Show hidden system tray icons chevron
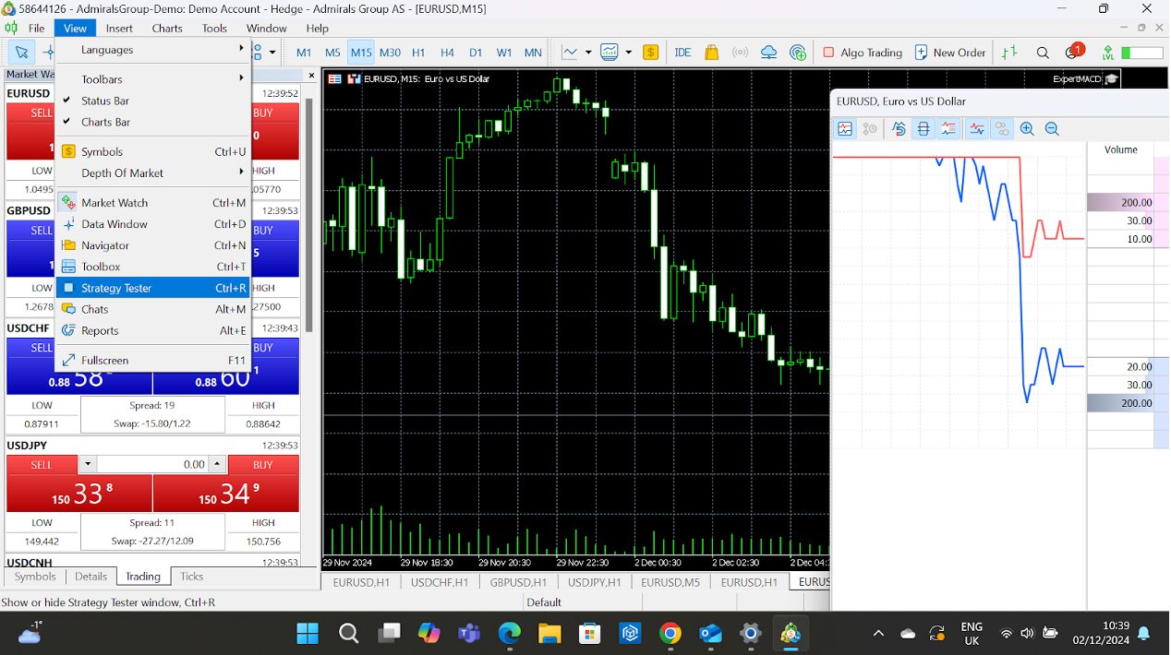 [x=878, y=633]
